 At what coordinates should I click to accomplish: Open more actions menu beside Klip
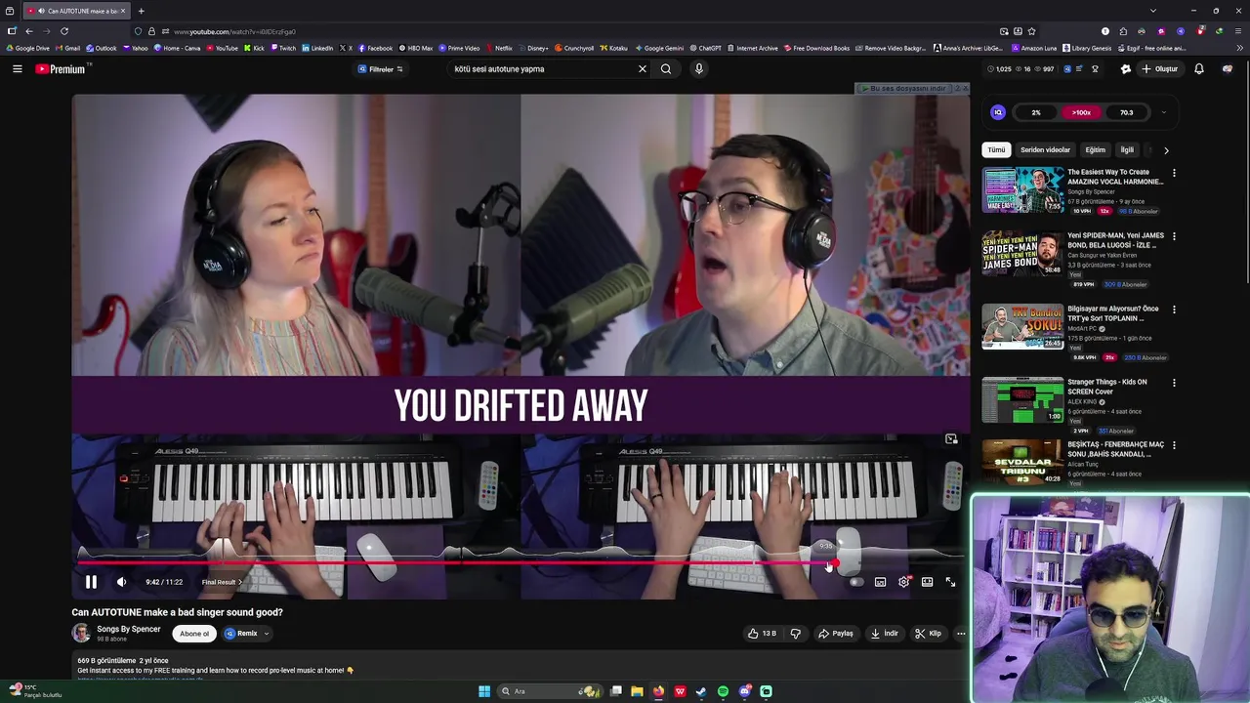click(x=961, y=633)
